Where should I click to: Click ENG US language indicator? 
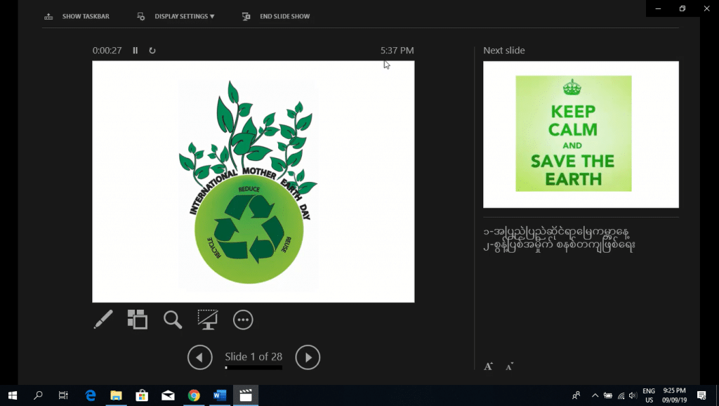pyautogui.click(x=649, y=395)
